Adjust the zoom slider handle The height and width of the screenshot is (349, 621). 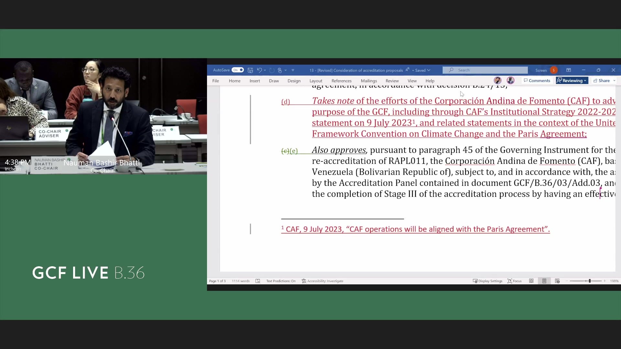tap(590, 281)
